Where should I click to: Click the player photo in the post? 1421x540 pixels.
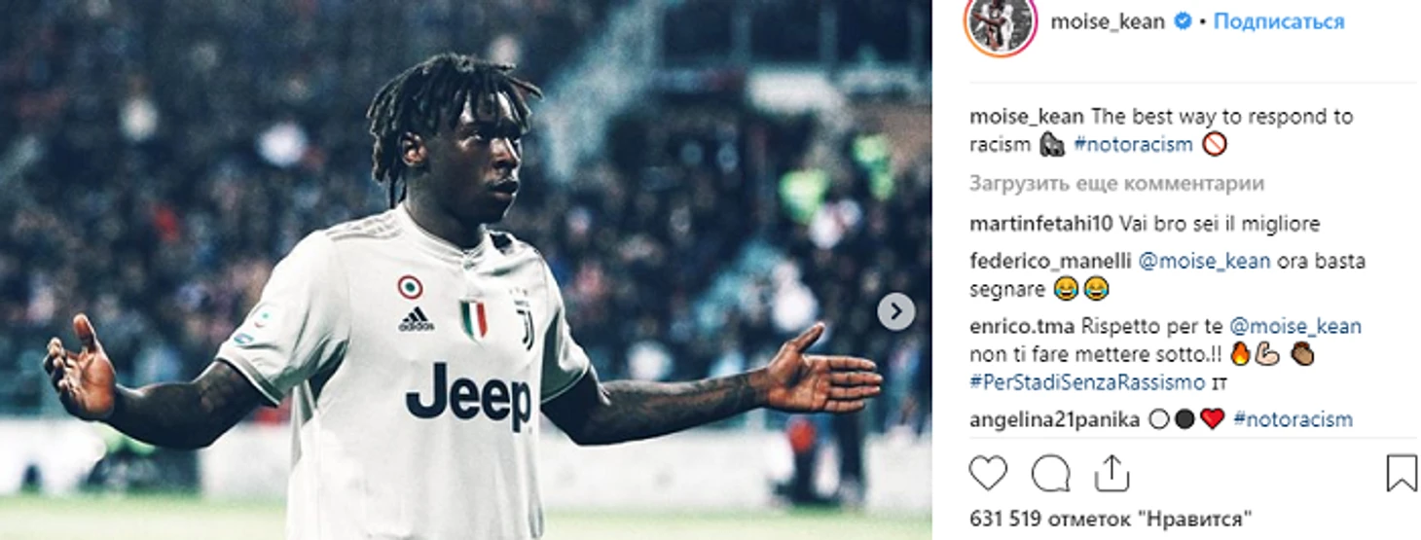click(x=465, y=270)
